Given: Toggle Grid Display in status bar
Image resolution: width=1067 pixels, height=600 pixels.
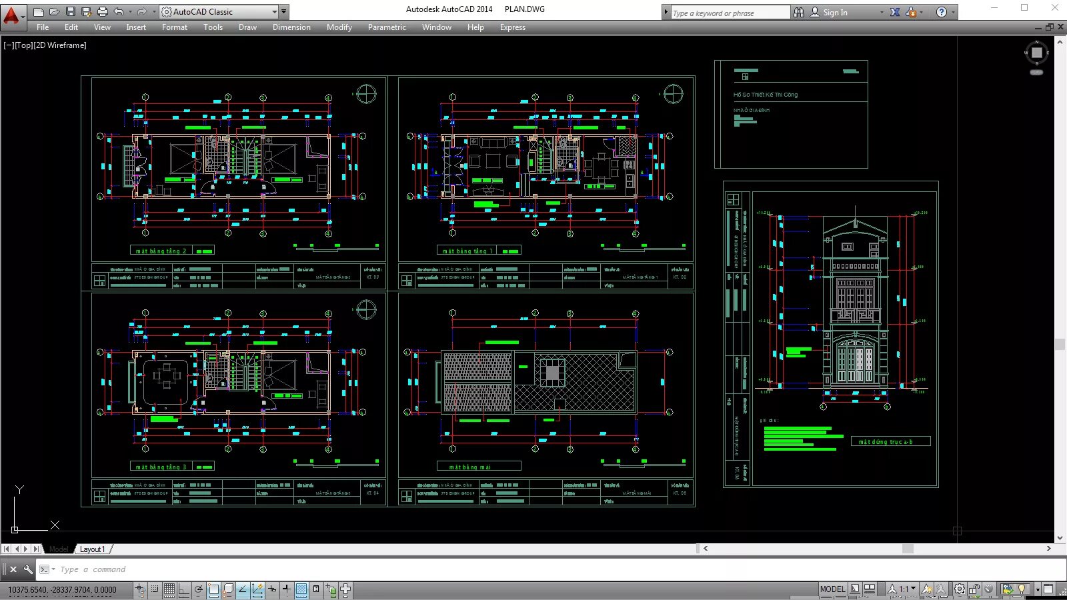Looking at the screenshot, I should (169, 589).
